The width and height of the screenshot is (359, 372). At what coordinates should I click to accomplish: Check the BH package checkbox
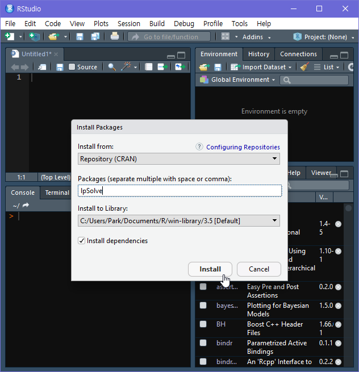[203, 324]
